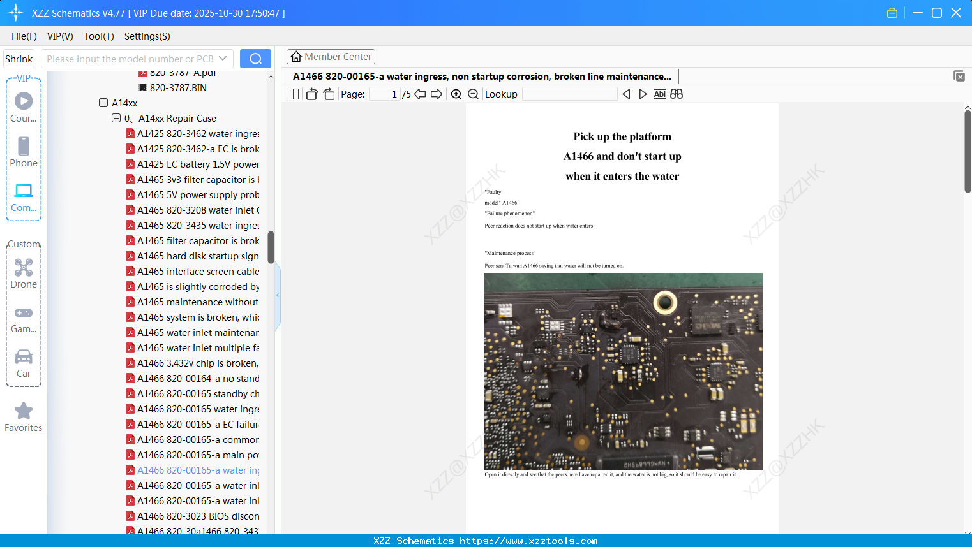972x547 pixels.
Task: Open the Member Center
Action: click(331, 57)
